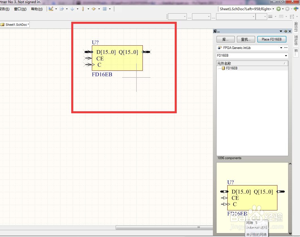The height and width of the screenshot is (237, 300).
Task: Pin the libraries panel
Action: (286, 31)
